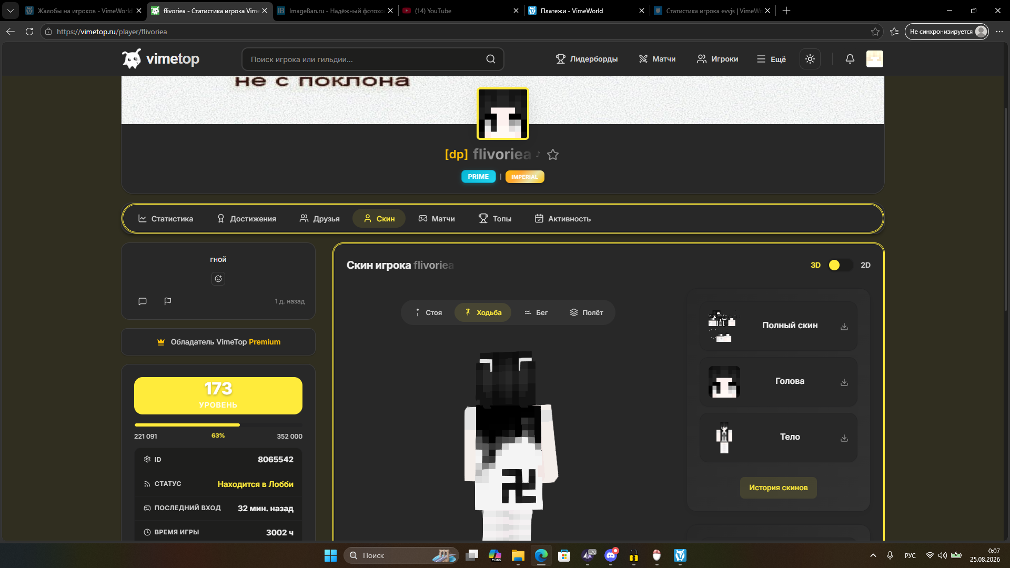Select the Бег animation
Image resolution: width=1010 pixels, height=568 pixels.
[x=536, y=312]
